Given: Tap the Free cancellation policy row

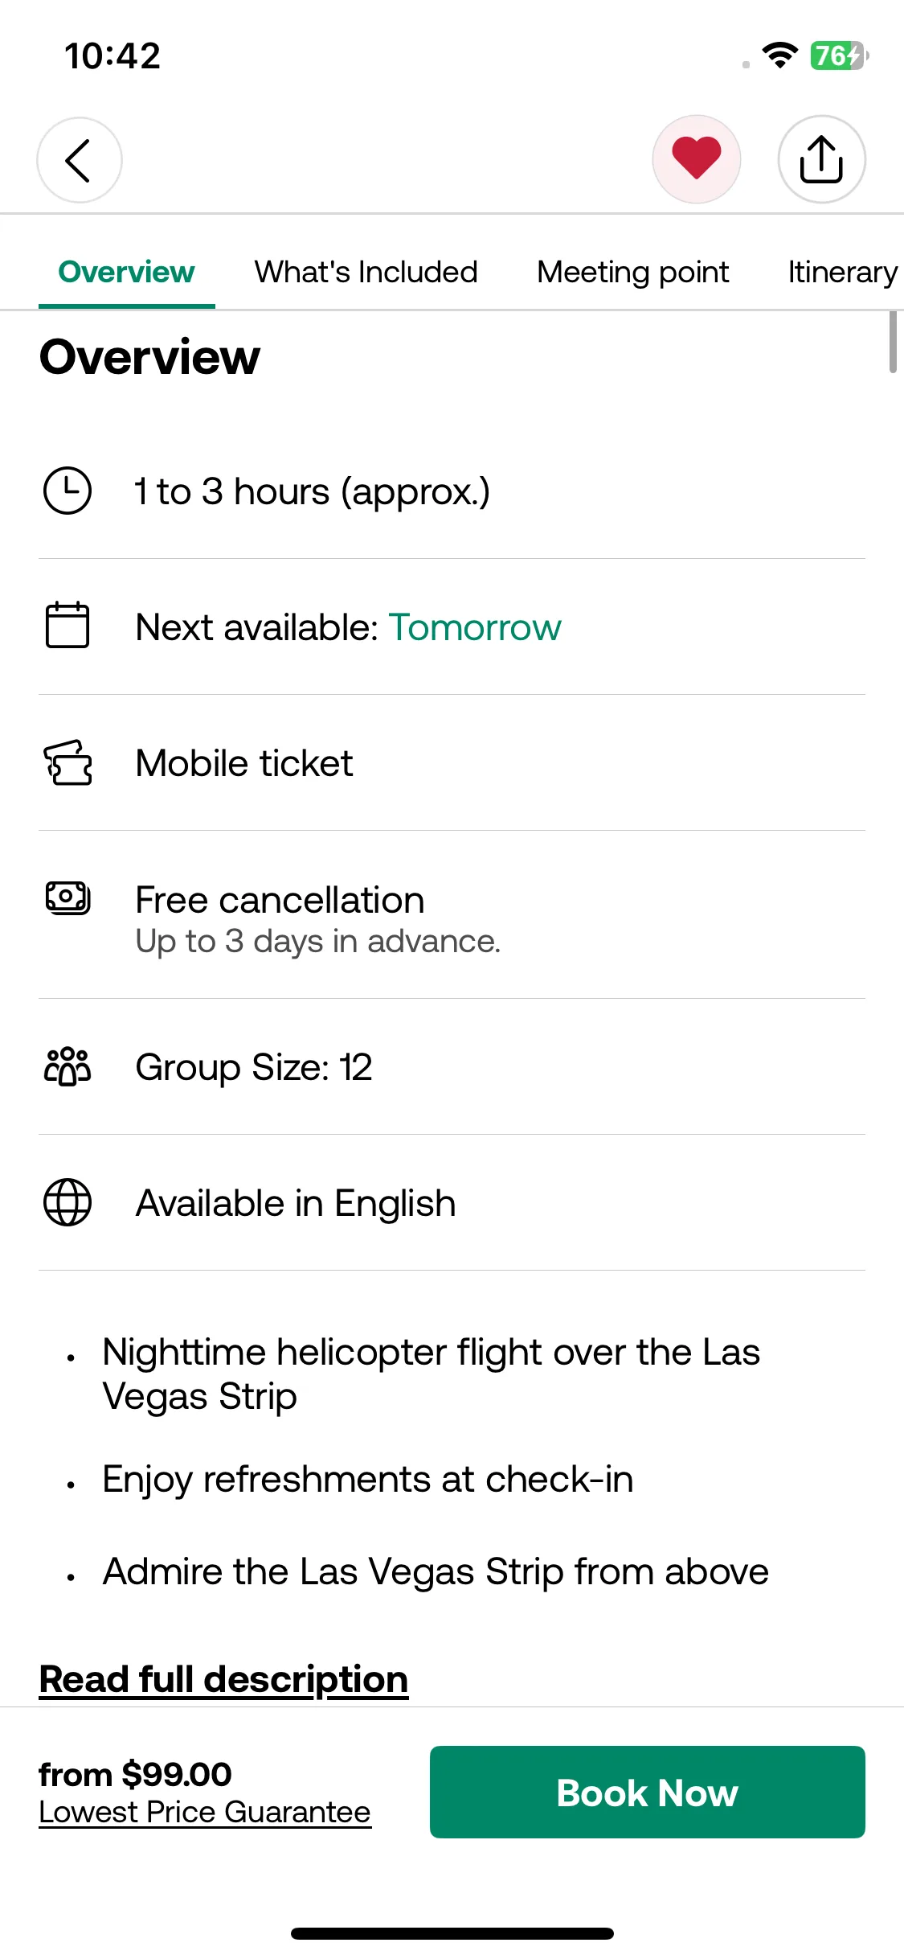Looking at the screenshot, I should [x=452, y=915].
